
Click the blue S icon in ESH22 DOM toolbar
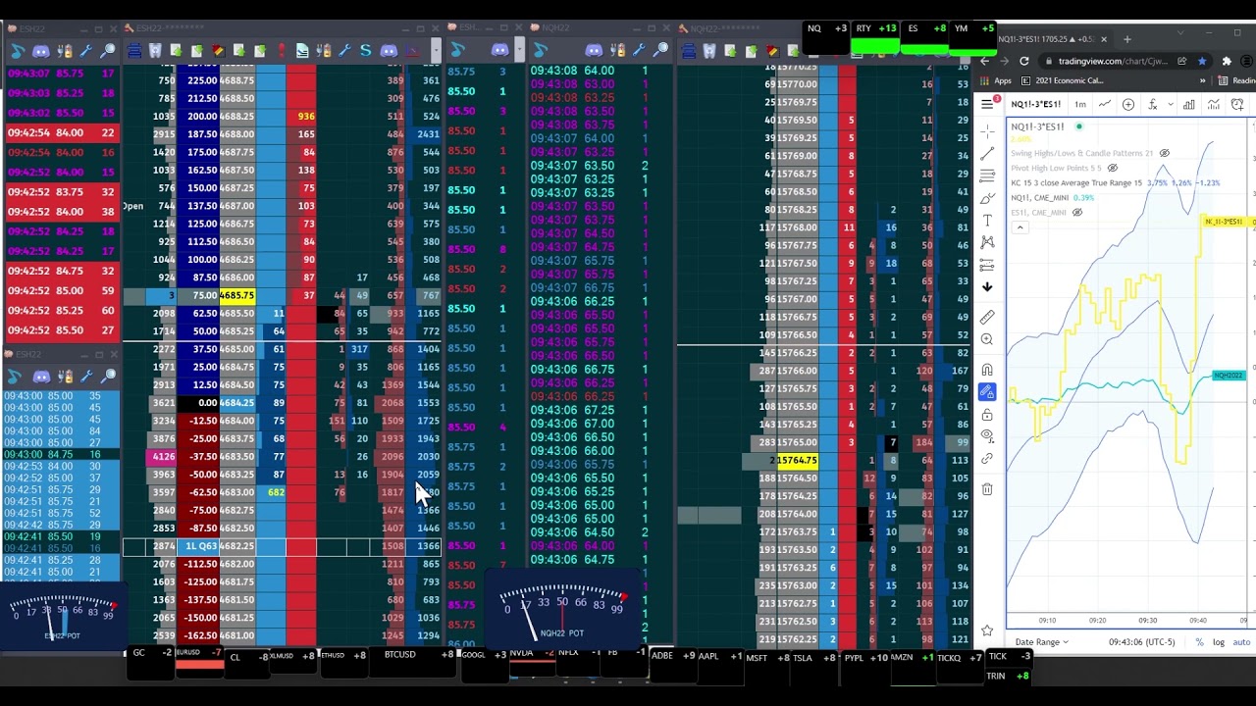[x=366, y=51]
